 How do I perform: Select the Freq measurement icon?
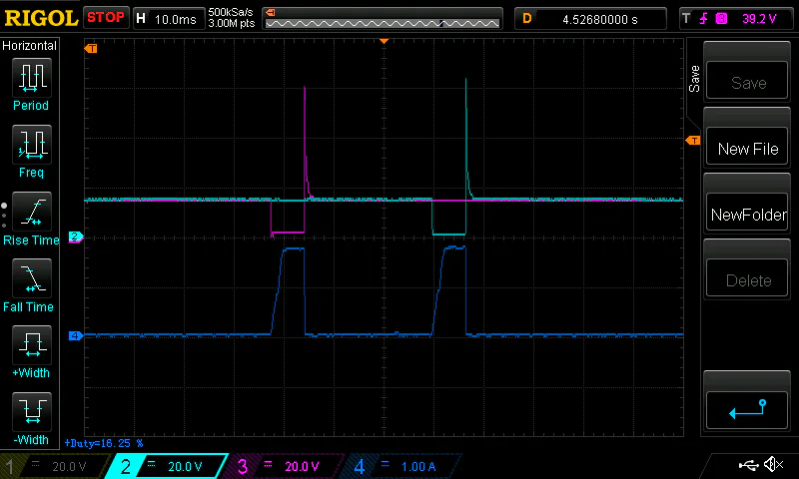point(30,146)
